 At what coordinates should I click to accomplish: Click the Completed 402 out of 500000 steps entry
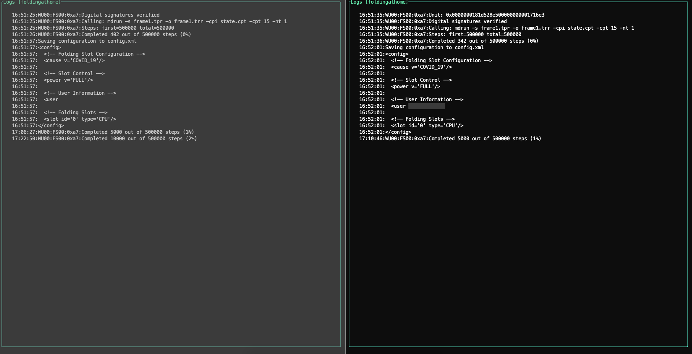101,34
